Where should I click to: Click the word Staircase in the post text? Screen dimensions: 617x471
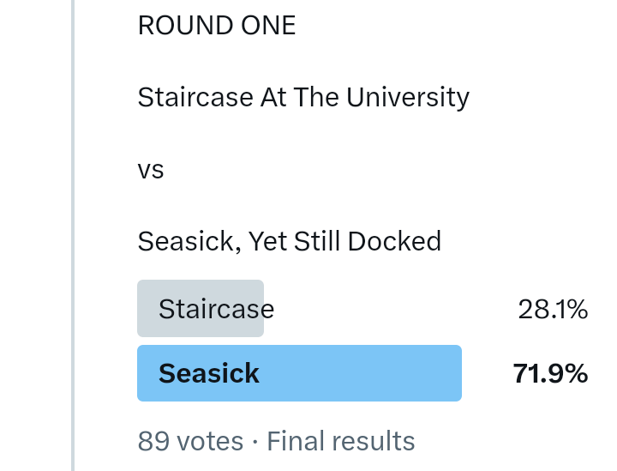click(x=195, y=97)
